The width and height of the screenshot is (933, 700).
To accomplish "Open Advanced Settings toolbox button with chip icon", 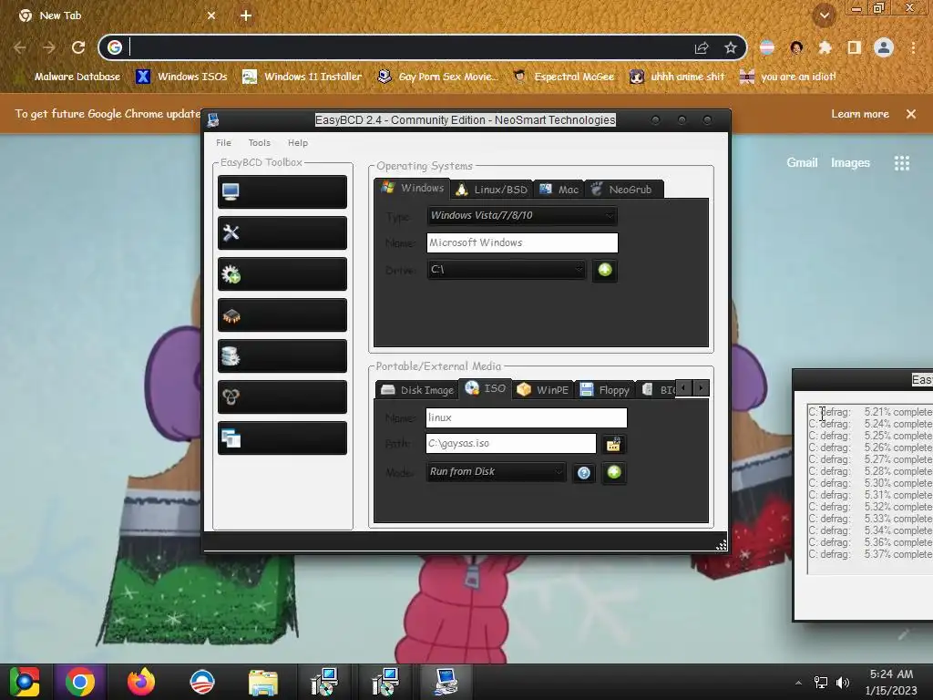I will pos(282,314).
